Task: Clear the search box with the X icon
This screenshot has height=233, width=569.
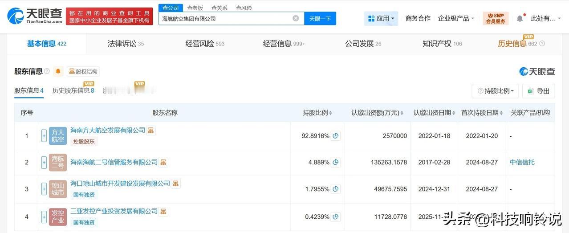Action: click(x=296, y=18)
